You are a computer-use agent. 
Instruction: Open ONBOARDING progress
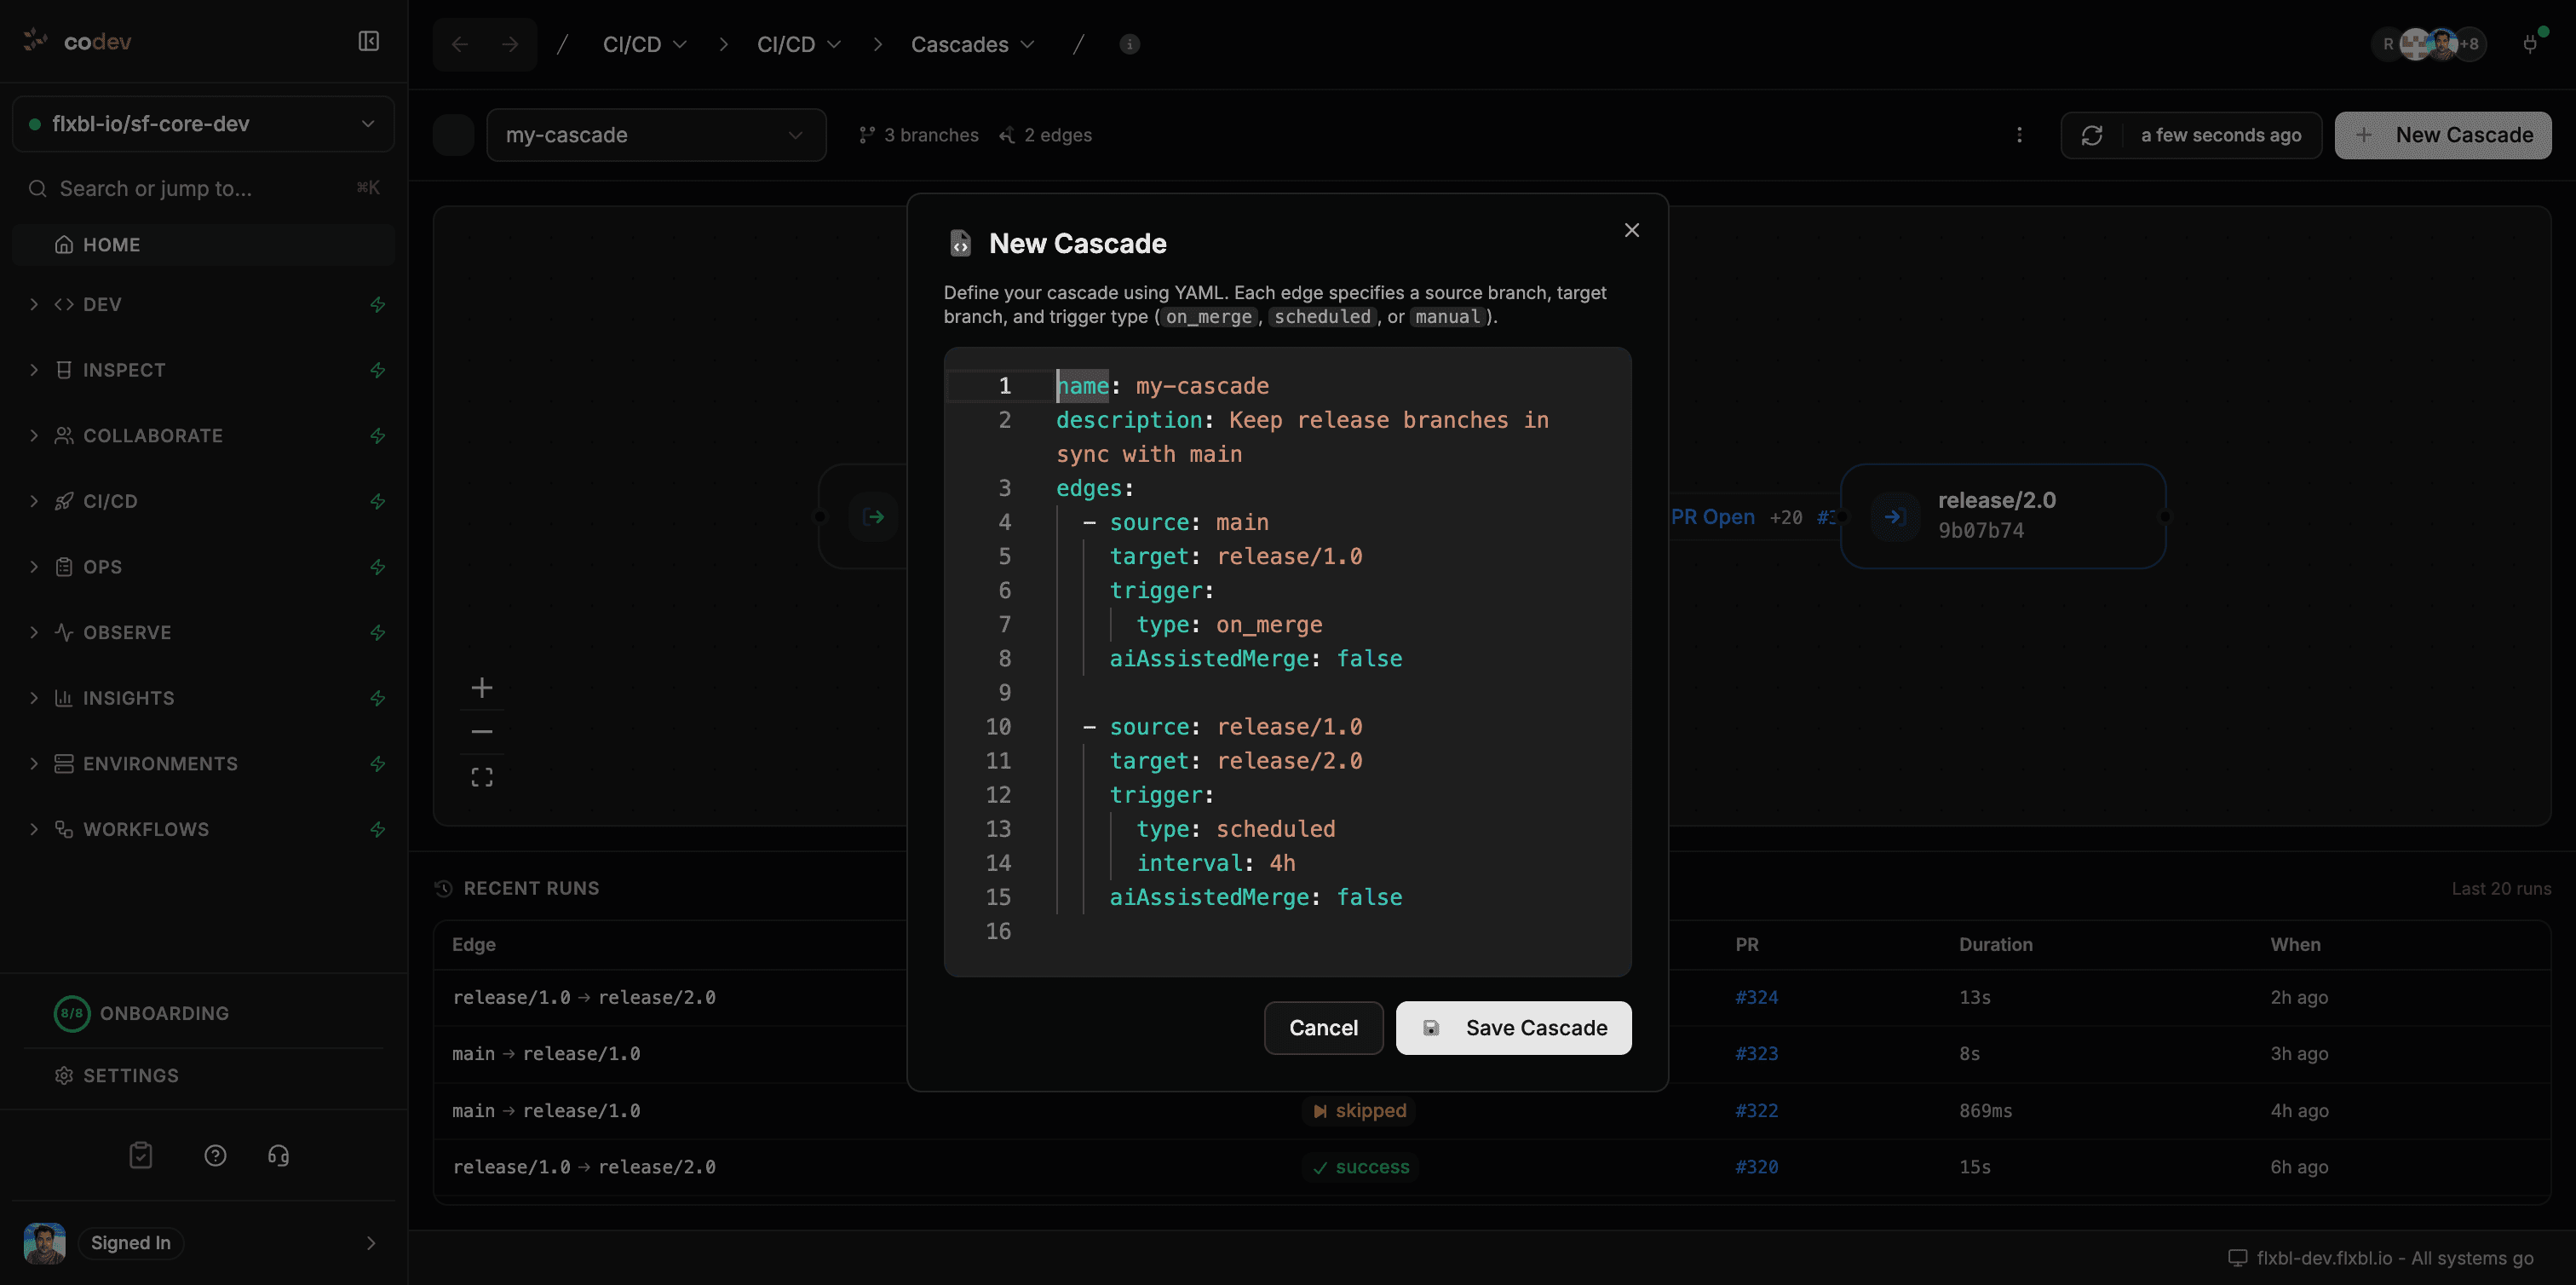(143, 1013)
